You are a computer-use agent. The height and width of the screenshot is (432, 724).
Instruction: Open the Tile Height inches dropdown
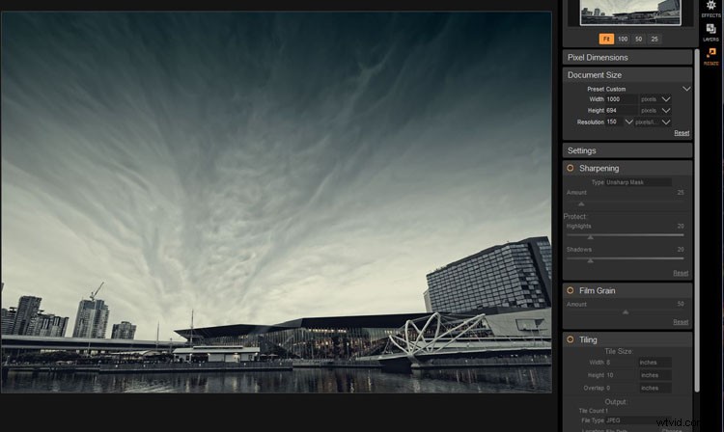[x=655, y=375]
